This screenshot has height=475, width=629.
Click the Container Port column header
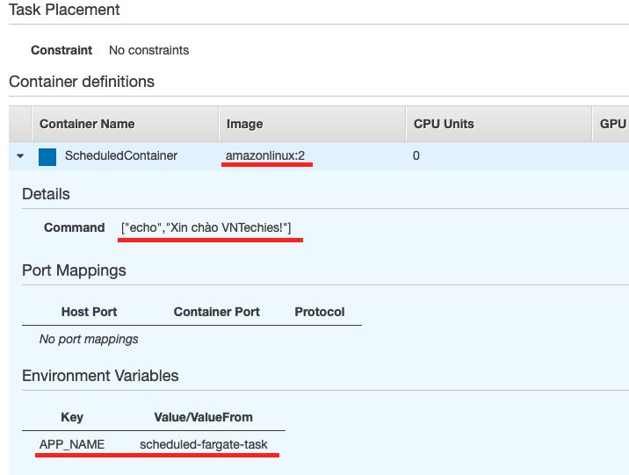tap(216, 312)
